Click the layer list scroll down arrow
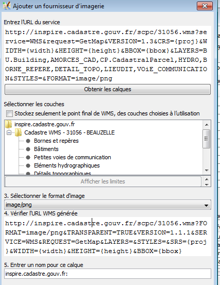 click(207, 170)
